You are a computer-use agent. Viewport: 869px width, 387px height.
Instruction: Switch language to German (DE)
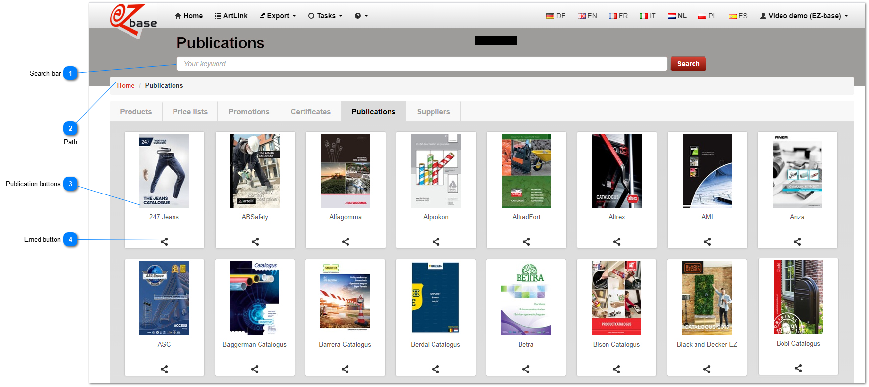[556, 16]
